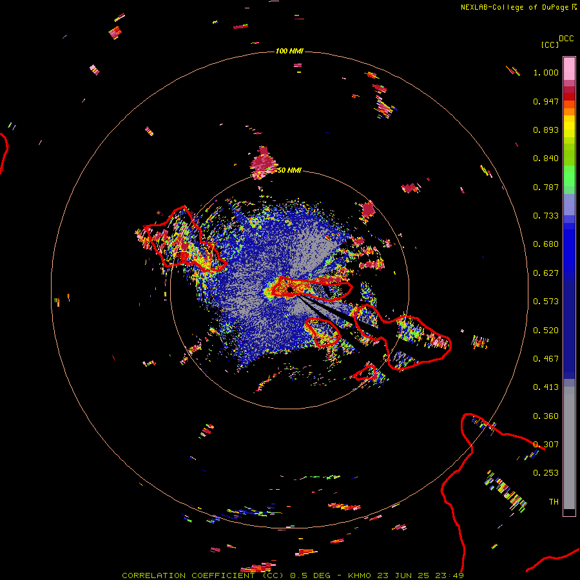Viewport: 580px width, 580px height.
Task: Click the Correlation Coefficient caption at the bottom
Action: [x=293, y=575]
